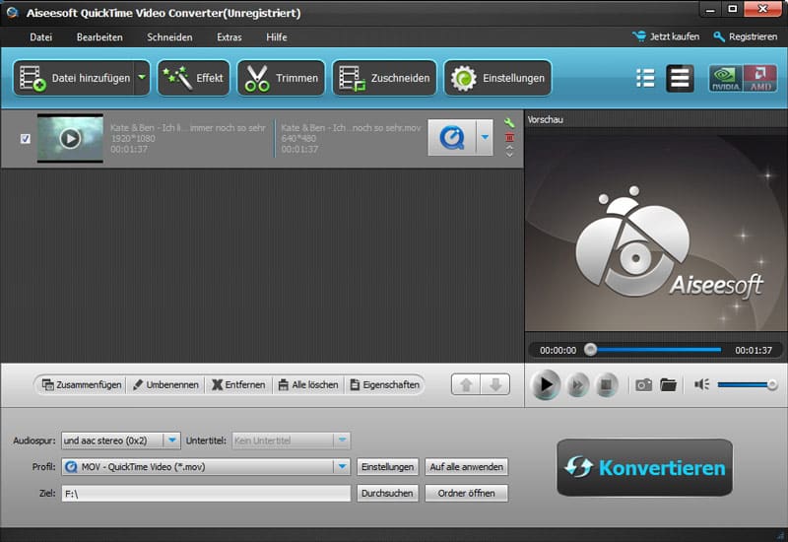The width and height of the screenshot is (788, 542).
Task: Click Registrieren key link
Action: tap(746, 36)
